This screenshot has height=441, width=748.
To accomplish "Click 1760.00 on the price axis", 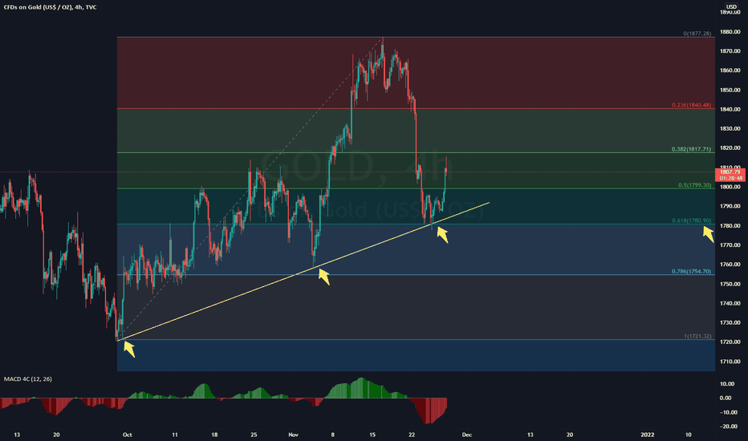I will [730, 265].
